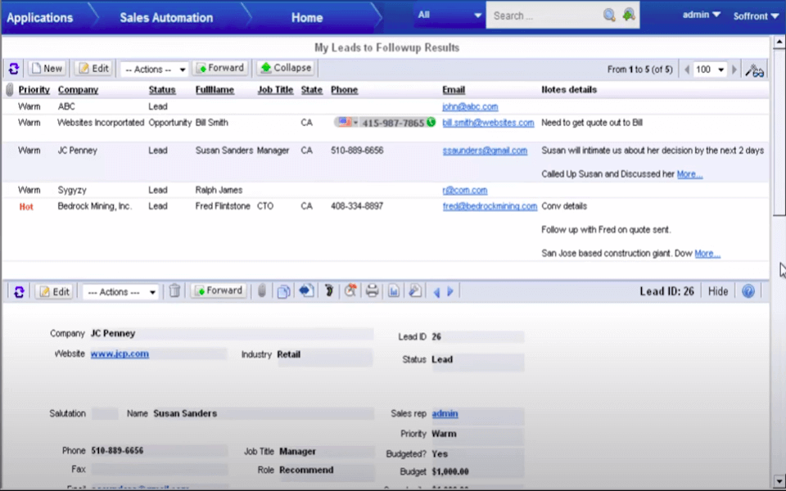This screenshot has width=786, height=491.
Task: Open the All search scope dropdown
Action: point(449,15)
